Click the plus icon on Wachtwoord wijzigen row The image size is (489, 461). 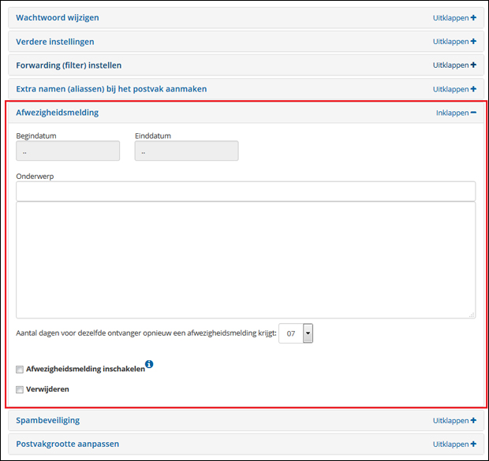tap(473, 17)
